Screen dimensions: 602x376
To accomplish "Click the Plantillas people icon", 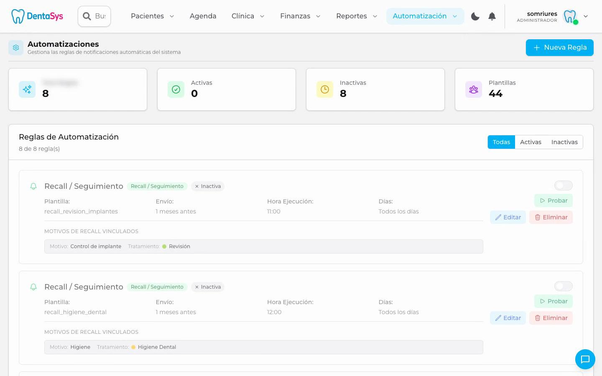I will pyautogui.click(x=474, y=89).
